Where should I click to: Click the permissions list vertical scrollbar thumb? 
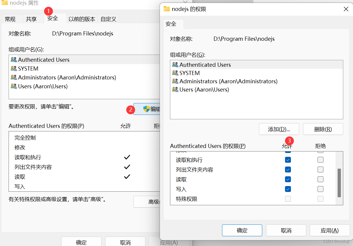coord(339,183)
